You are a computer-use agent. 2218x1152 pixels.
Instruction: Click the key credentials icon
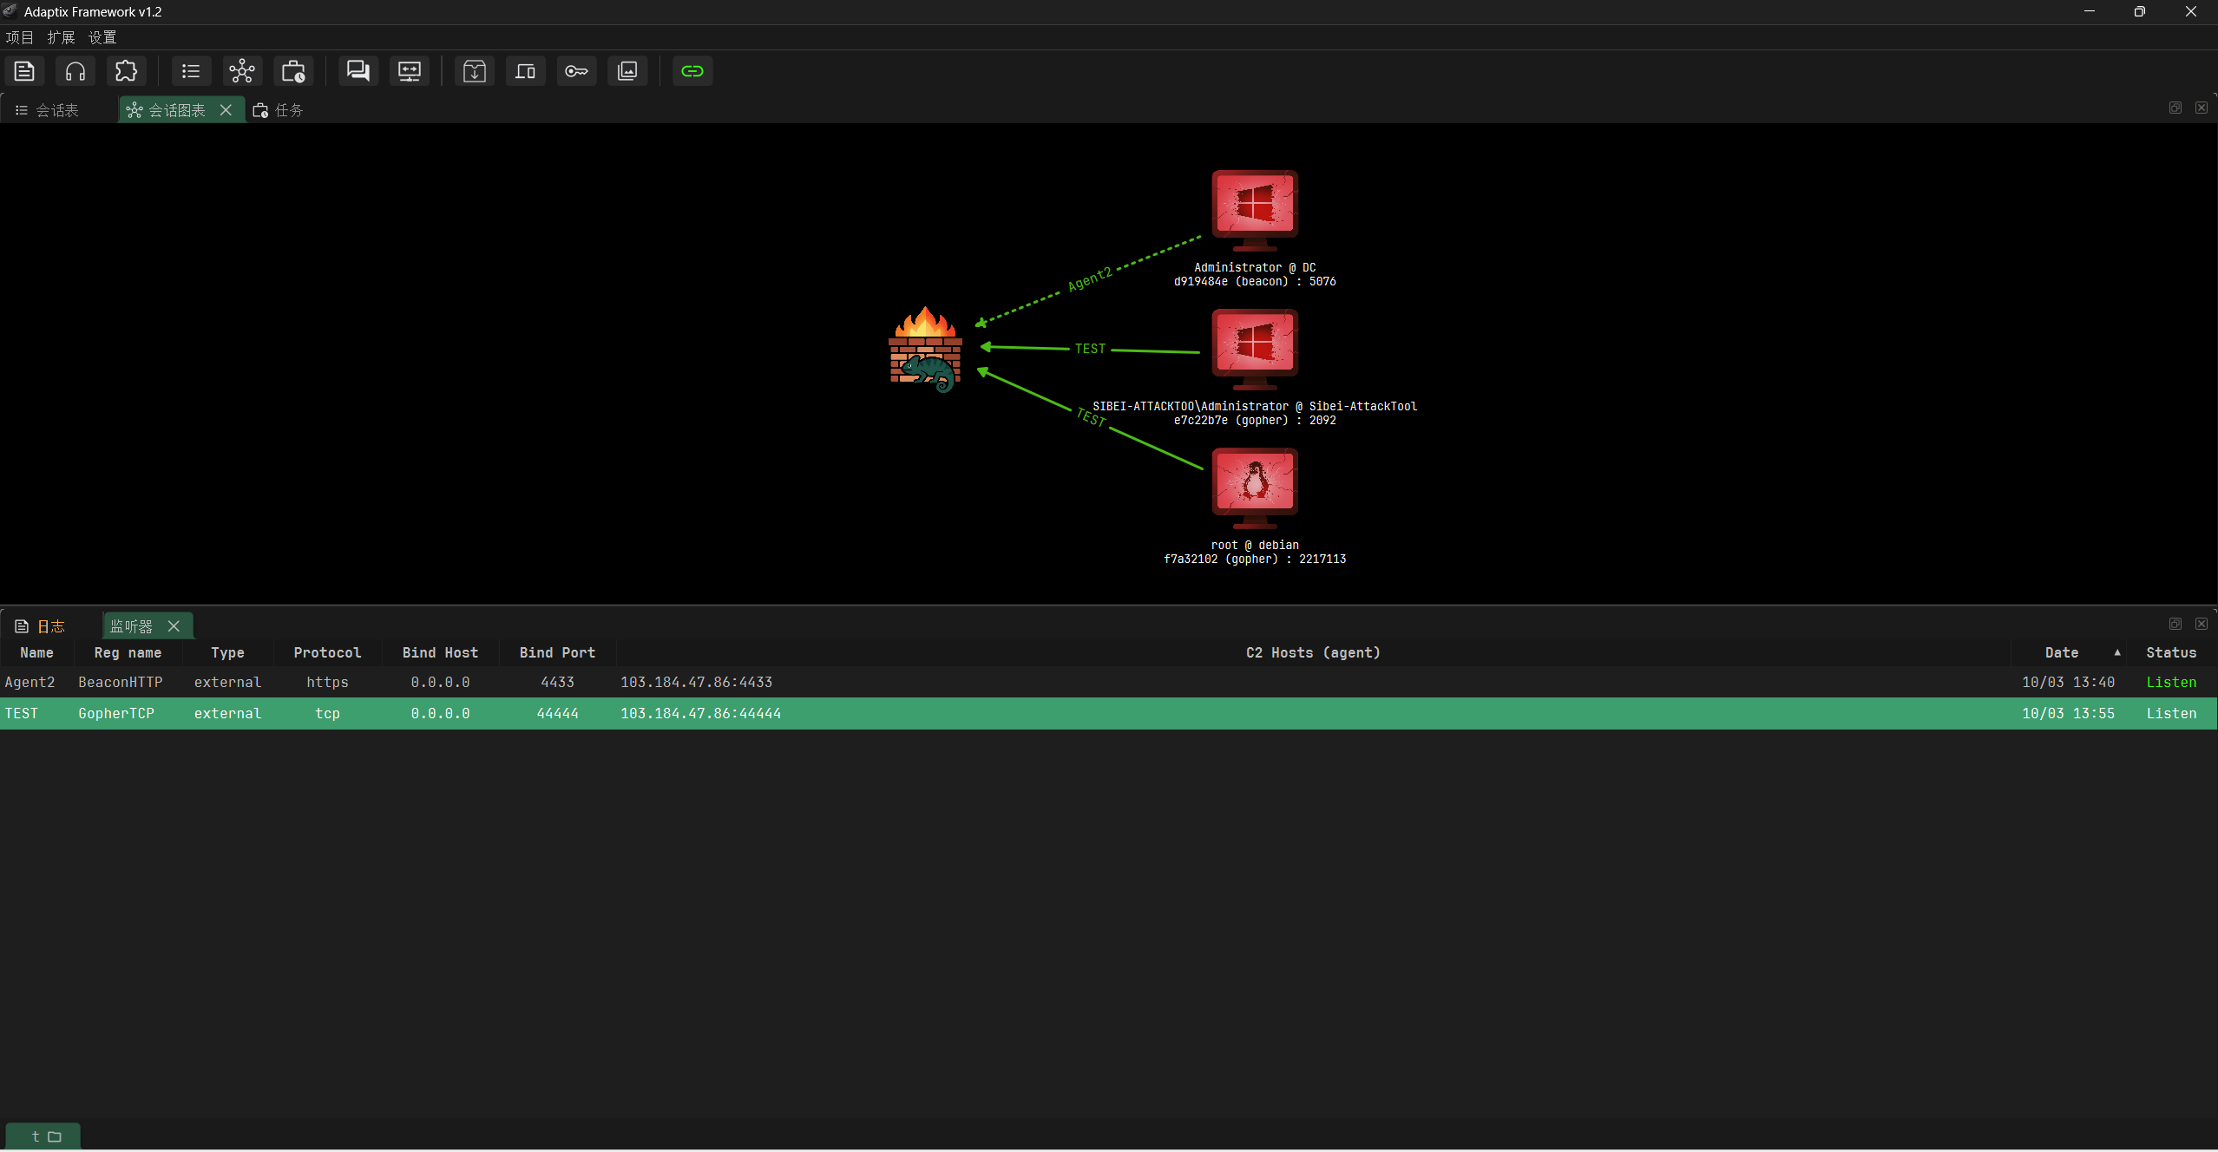tap(576, 71)
